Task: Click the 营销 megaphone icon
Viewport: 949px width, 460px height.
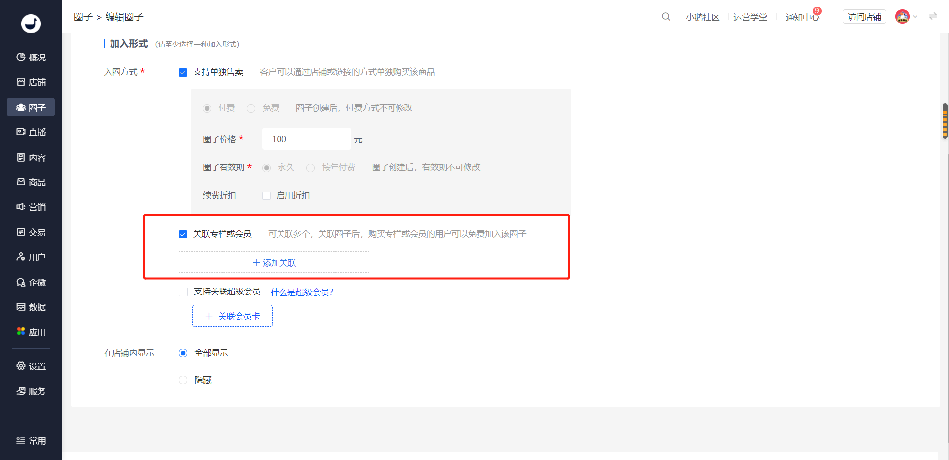Action: 21,207
